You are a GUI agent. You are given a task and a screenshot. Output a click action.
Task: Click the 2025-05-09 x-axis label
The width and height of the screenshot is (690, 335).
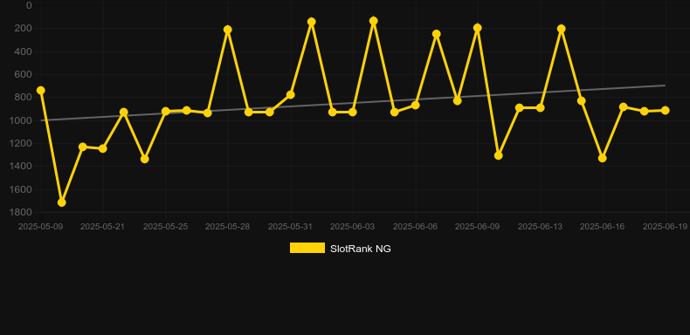(40, 227)
